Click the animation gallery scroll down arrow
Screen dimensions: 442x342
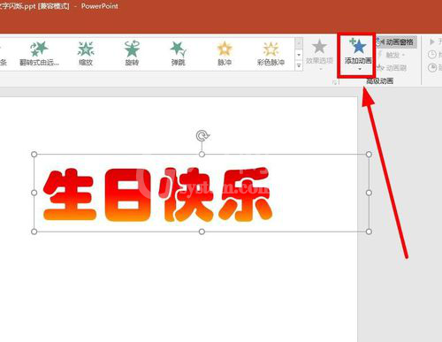(299, 55)
